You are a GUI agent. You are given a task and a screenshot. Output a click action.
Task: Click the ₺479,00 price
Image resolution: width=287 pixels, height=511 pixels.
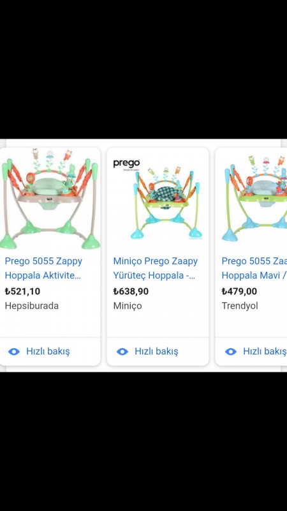(239, 291)
